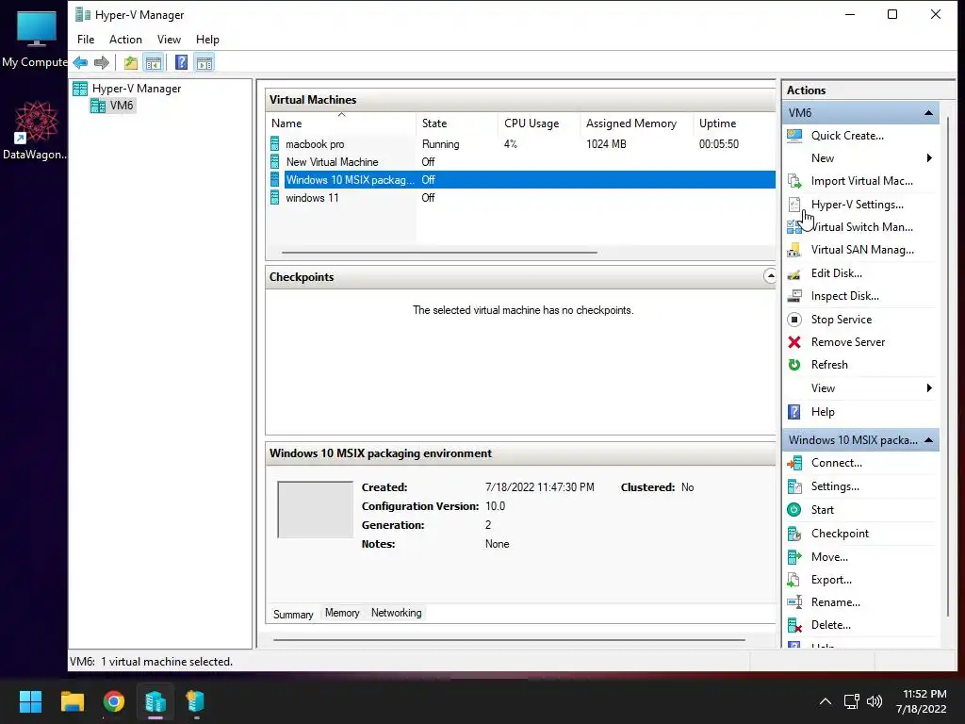Sort by the Assigned Memory column header
Viewport: 965px width, 724px height.
[x=636, y=123]
